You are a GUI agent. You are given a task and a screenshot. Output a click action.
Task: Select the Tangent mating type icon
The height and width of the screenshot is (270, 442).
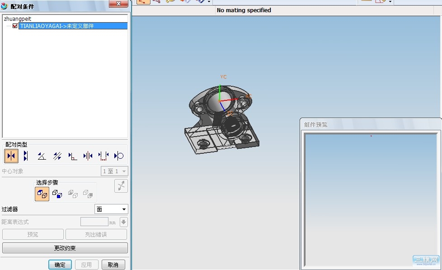coord(119,156)
